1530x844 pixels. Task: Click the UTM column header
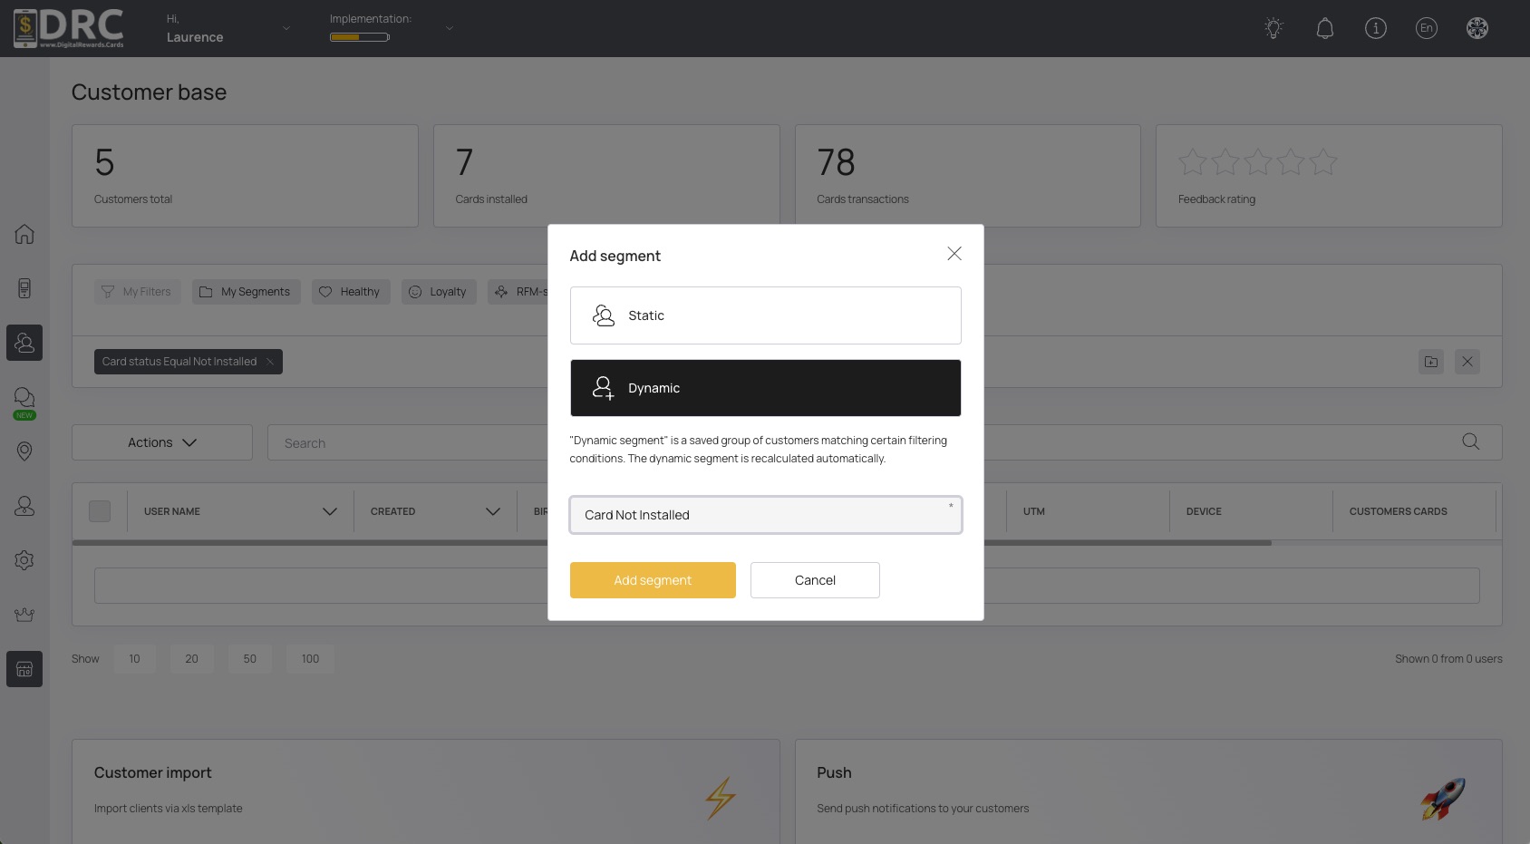tap(1034, 511)
